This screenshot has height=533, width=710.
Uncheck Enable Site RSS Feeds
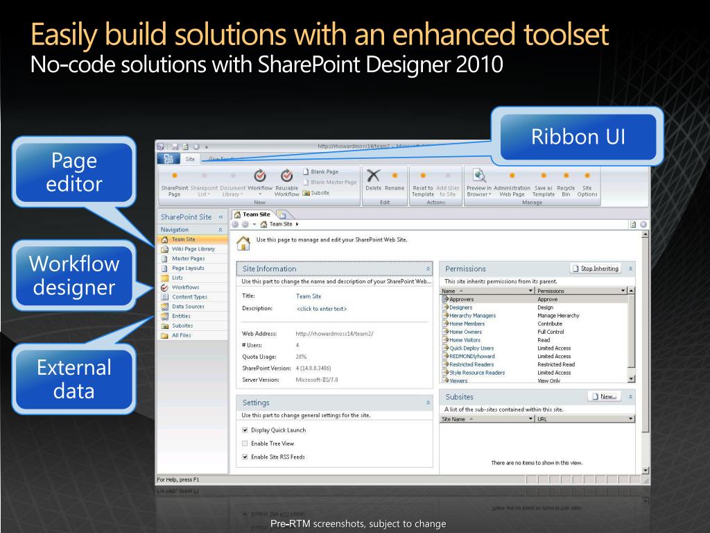tap(245, 457)
